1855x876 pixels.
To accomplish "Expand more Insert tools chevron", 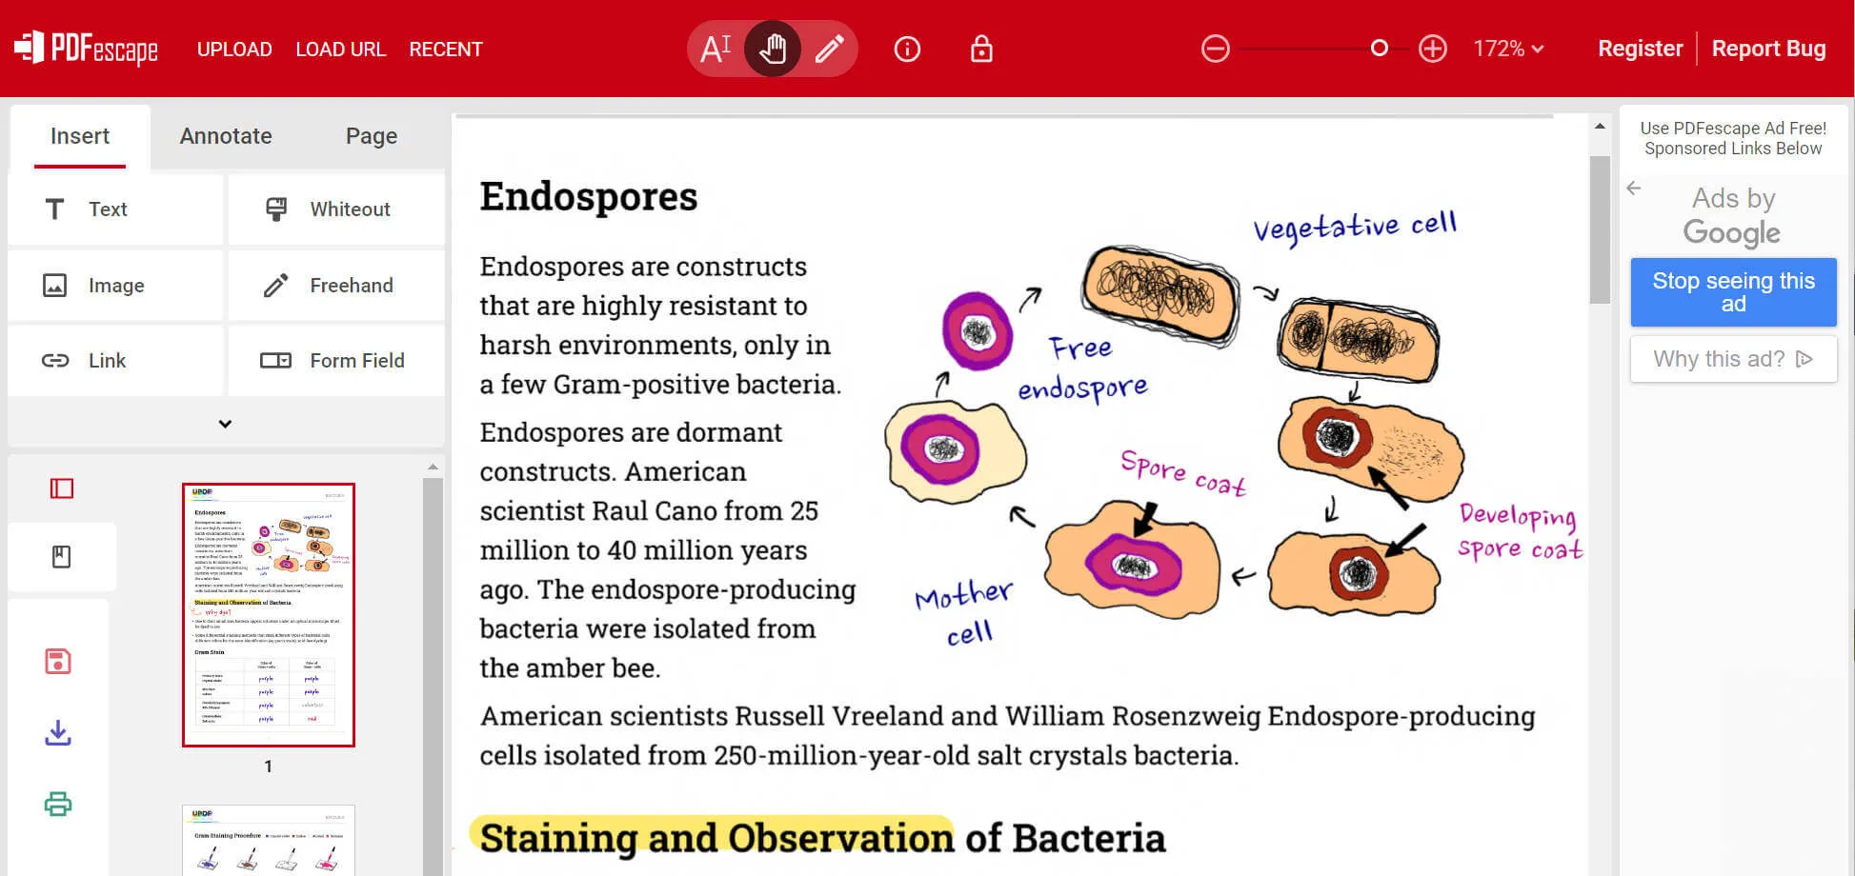I will coord(225,424).
